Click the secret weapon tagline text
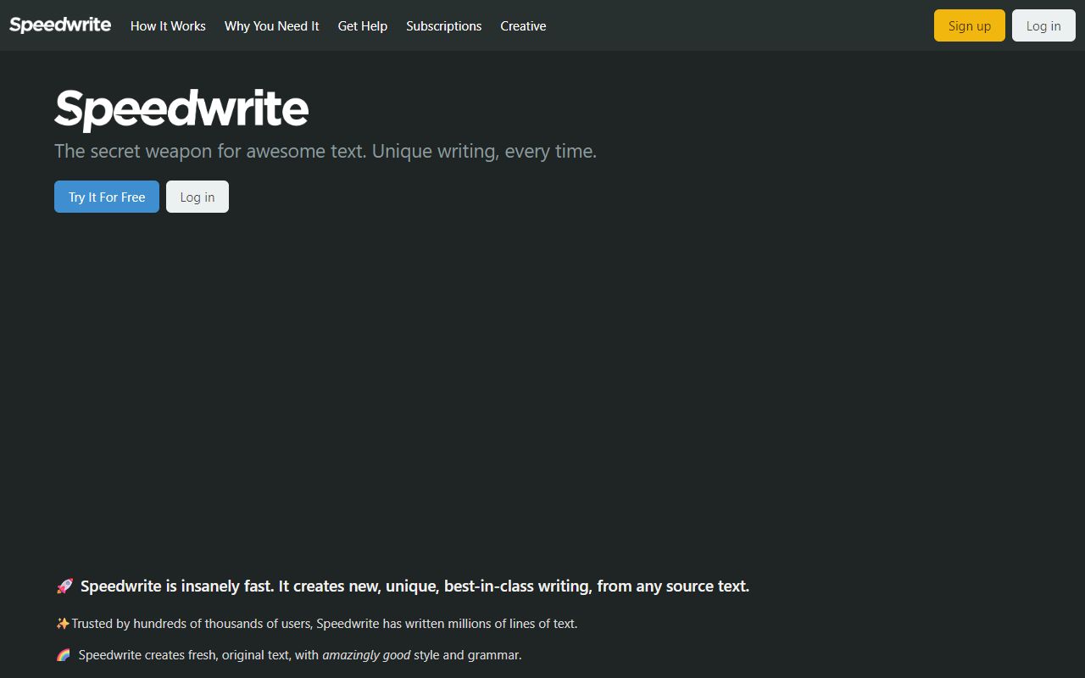Screen dimensions: 1085x678 click(325, 151)
